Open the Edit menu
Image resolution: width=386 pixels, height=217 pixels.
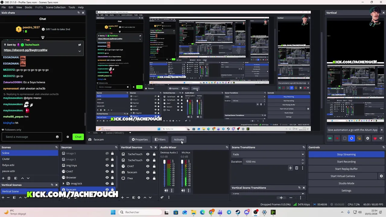pos(11,7)
